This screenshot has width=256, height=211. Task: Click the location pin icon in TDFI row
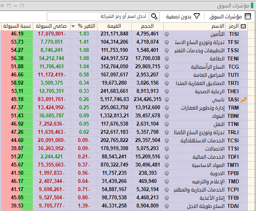[x=166, y=157]
